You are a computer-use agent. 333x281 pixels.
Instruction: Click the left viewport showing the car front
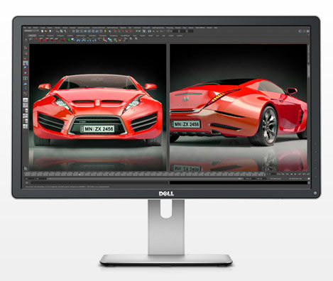click(97, 107)
